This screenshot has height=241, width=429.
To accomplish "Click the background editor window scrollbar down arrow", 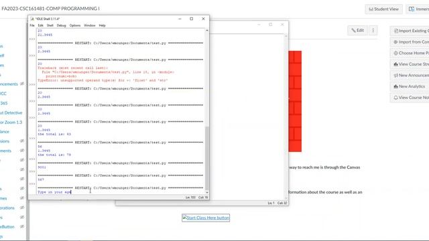I will (x=286, y=198).
